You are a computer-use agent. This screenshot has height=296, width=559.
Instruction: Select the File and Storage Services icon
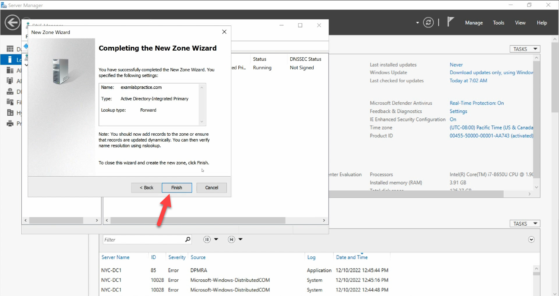pyautogui.click(x=9, y=102)
